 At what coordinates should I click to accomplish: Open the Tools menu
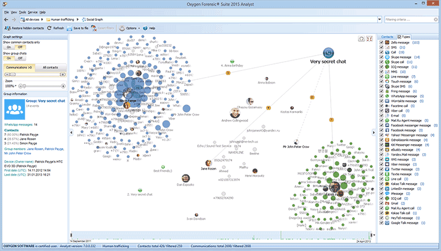(22, 12)
